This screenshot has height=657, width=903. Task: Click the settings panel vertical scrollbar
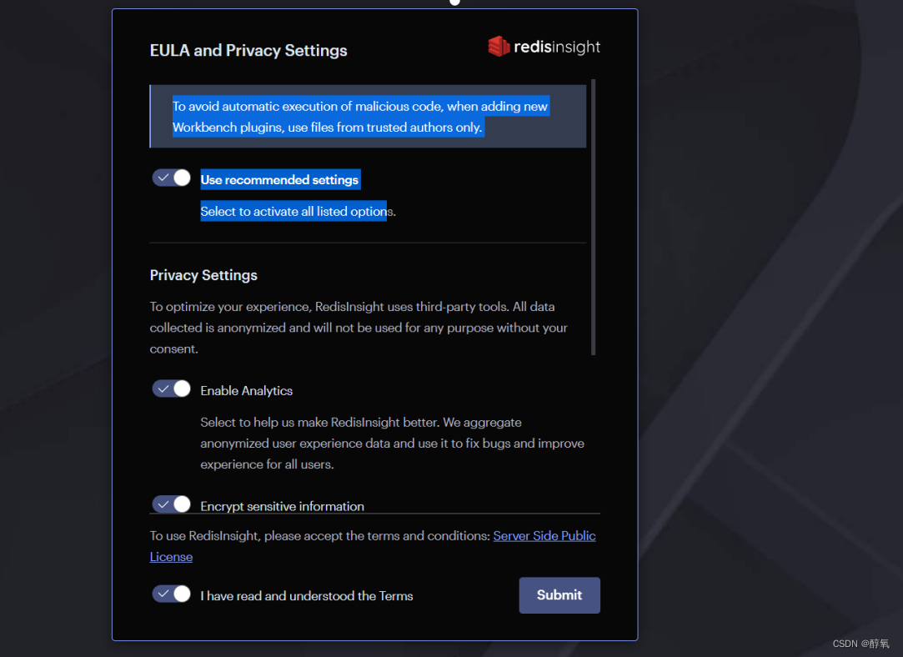click(x=593, y=217)
